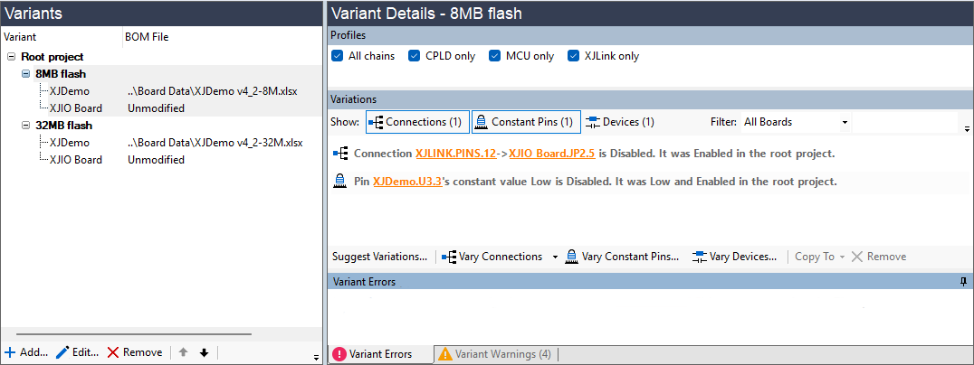Open the XJDemo.U3.3 pin link
This screenshot has width=974, height=365.
pyautogui.click(x=406, y=182)
